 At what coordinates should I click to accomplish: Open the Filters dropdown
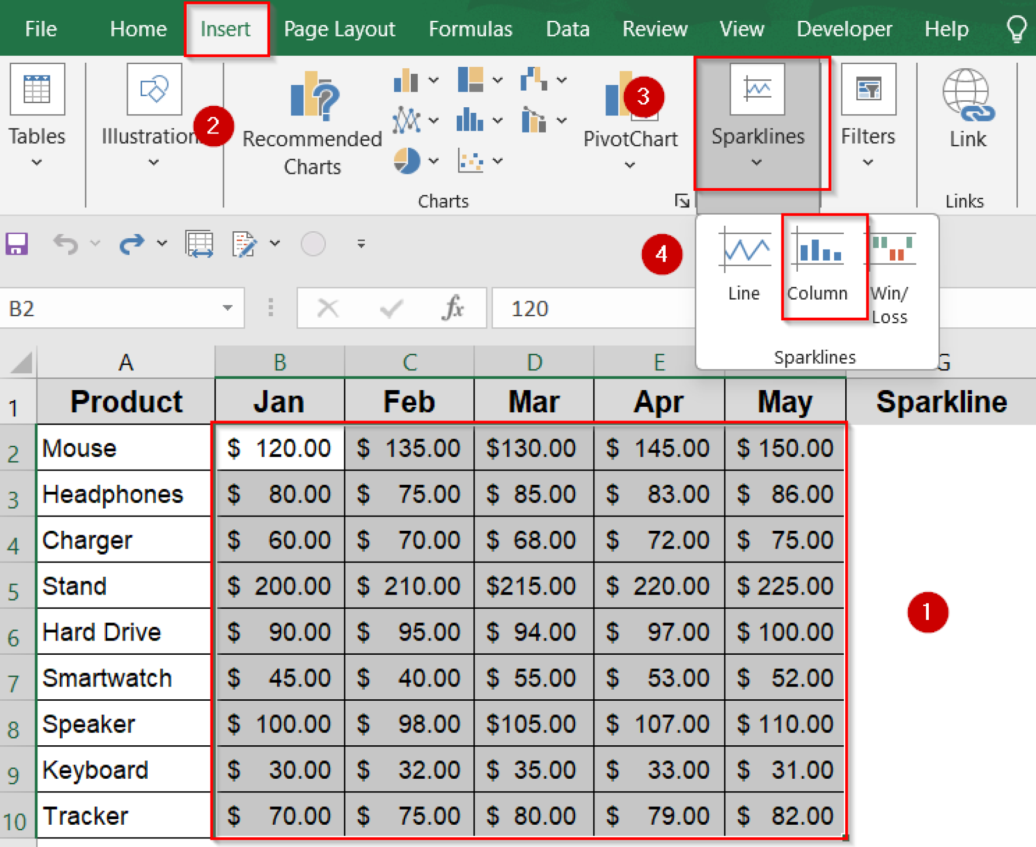[x=868, y=162]
